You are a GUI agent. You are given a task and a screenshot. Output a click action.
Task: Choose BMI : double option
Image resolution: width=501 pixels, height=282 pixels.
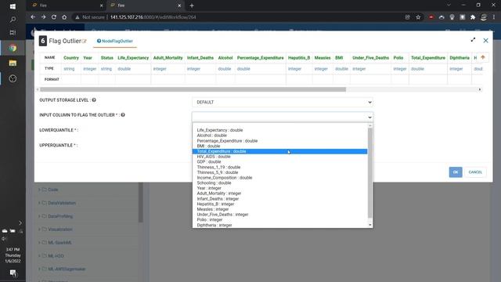pyautogui.click(x=280, y=146)
